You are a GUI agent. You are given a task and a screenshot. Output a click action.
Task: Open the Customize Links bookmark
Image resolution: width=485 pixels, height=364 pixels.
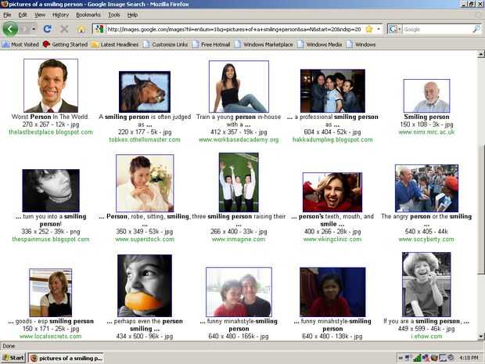point(166,45)
